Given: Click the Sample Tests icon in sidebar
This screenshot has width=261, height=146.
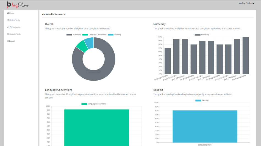Looking at the screenshot, I should pyautogui.click(x=8, y=34).
